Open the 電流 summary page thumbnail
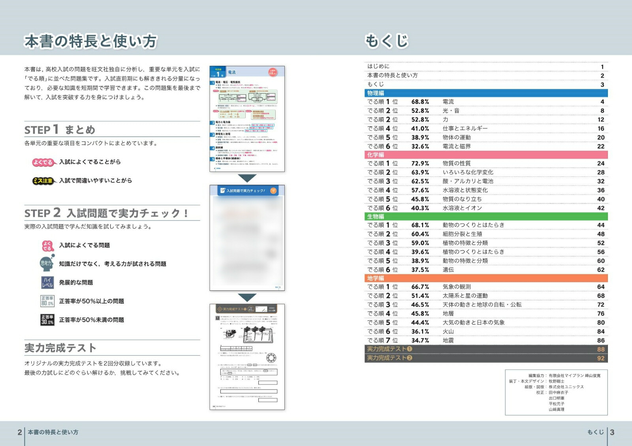The image size is (632, 446). click(247, 119)
